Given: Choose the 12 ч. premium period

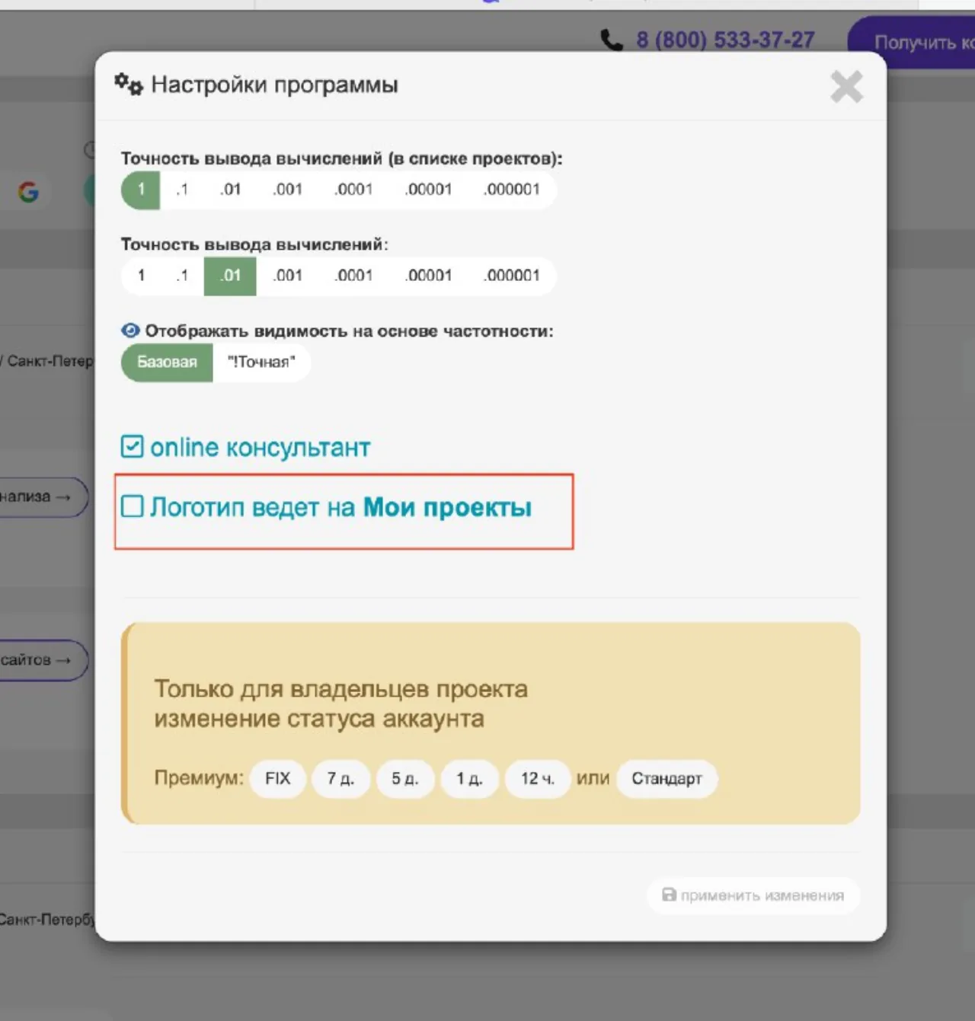Looking at the screenshot, I should (538, 778).
